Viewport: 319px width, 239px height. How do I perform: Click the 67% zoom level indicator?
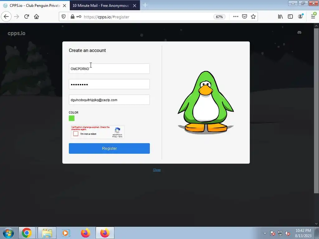pos(219,17)
